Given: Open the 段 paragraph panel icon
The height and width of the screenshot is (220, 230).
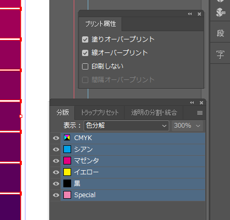Looking at the screenshot, I should [220, 33].
